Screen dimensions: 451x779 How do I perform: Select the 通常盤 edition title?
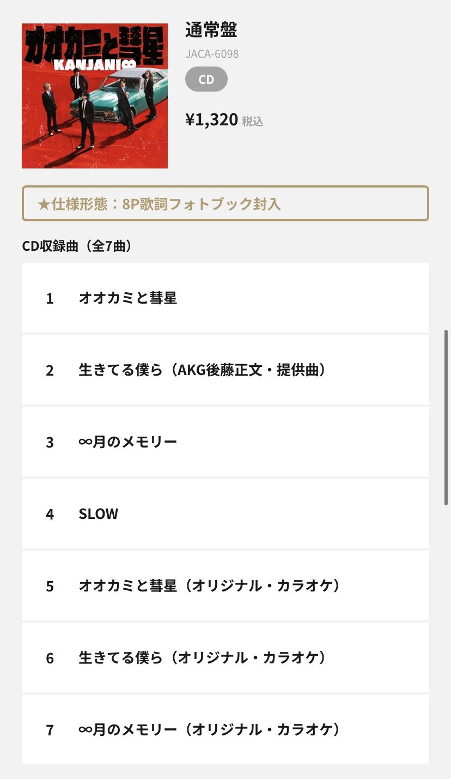pyautogui.click(x=211, y=31)
